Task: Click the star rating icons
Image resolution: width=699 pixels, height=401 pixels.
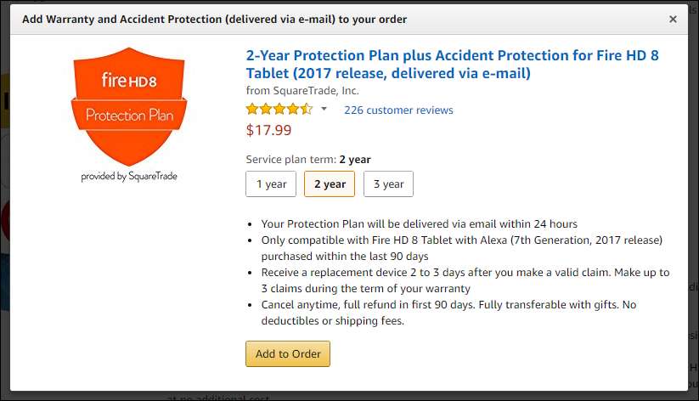Action: click(x=279, y=110)
